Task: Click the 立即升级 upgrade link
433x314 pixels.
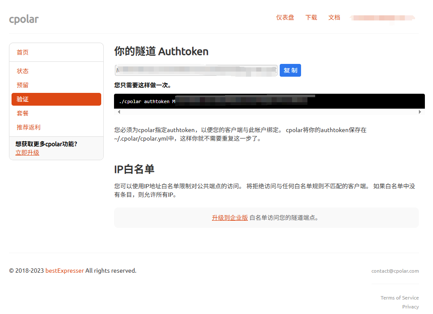Action: [x=27, y=153]
